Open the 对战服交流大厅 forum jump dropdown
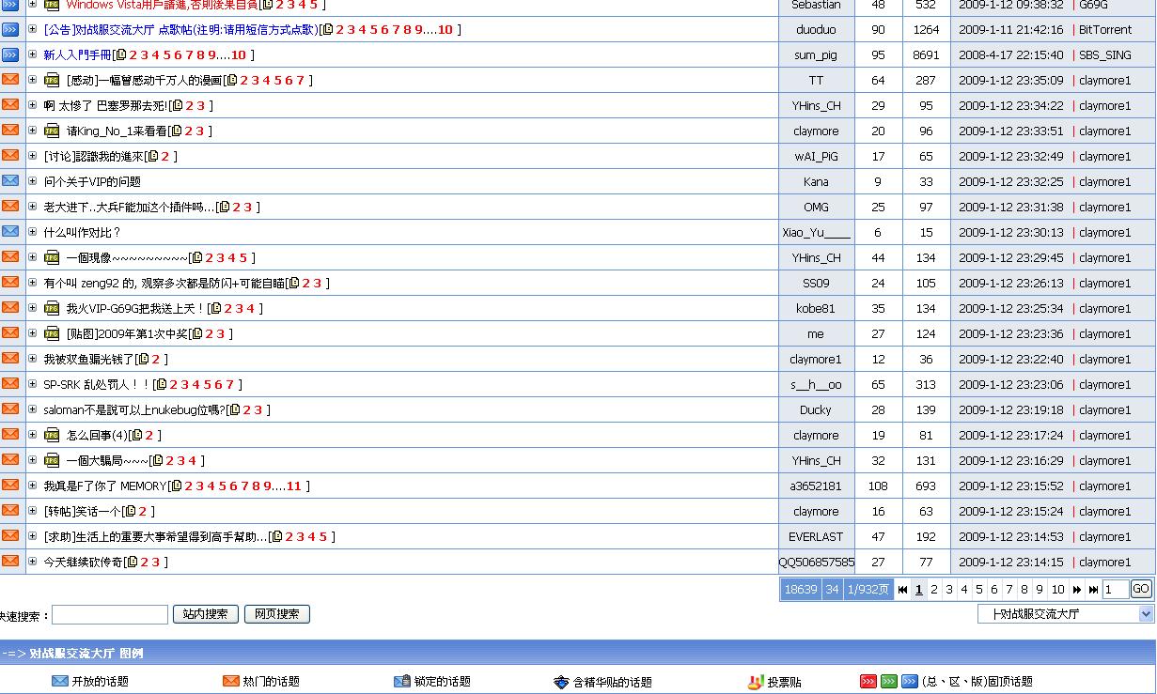 pyautogui.click(x=1065, y=614)
